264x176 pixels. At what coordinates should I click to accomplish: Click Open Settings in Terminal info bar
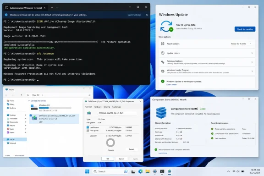click(134, 15)
